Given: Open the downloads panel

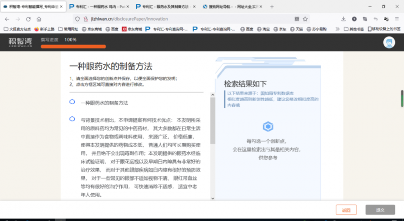Looking at the screenshot, I should (x=343, y=19).
